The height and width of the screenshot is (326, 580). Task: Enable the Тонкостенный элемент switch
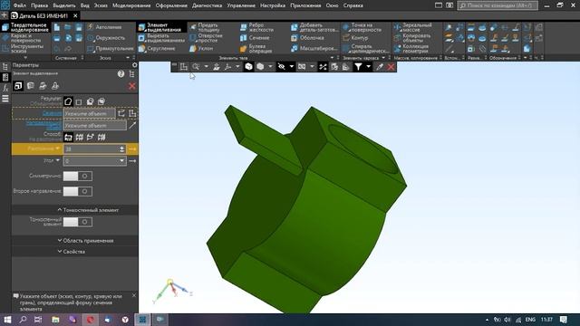(x=77, y=222)
